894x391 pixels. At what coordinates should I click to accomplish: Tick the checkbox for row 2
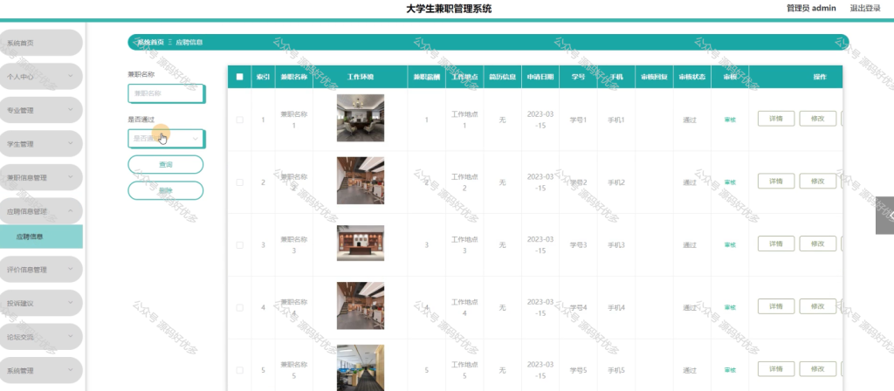pyautogui.click(x=239, y=182)
